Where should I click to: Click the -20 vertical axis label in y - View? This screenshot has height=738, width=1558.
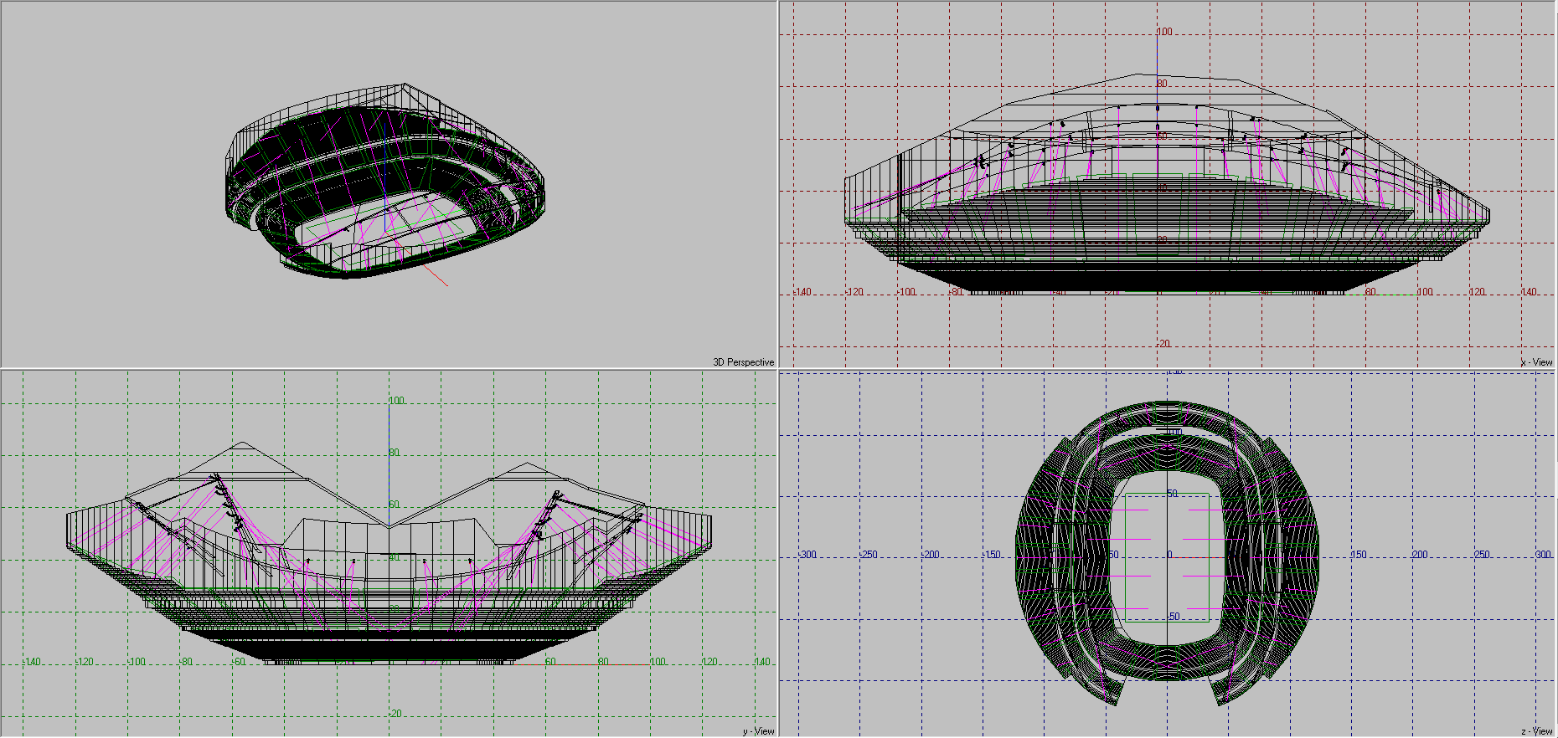(395, 714)
